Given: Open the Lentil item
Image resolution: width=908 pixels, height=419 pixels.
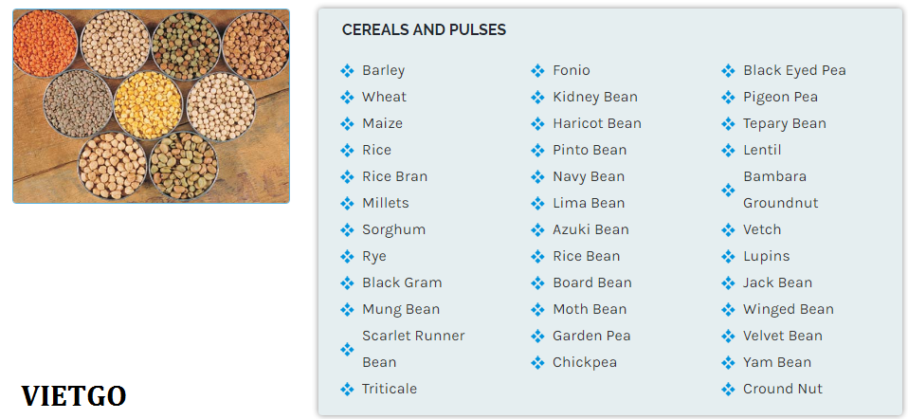Looking at the screenshot, I should pos(762,150).
